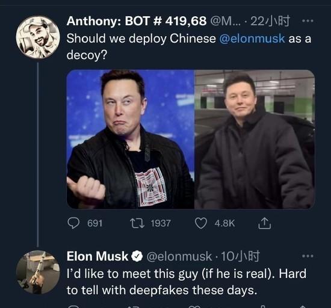
Task: Click the 10小时 timestamp on reply
Action: tap(240, 256)
